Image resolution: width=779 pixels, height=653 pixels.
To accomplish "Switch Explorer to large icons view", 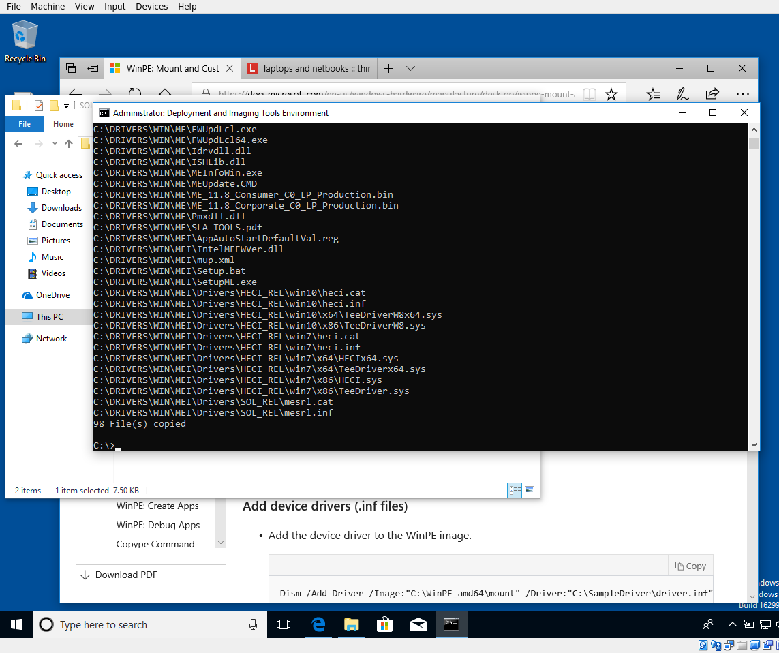I will tap(530, 490).
